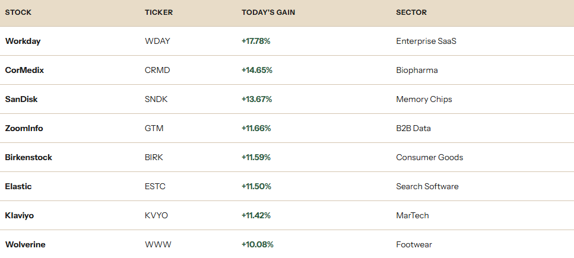Click the SanDisk stock name

tap(21, 99)
